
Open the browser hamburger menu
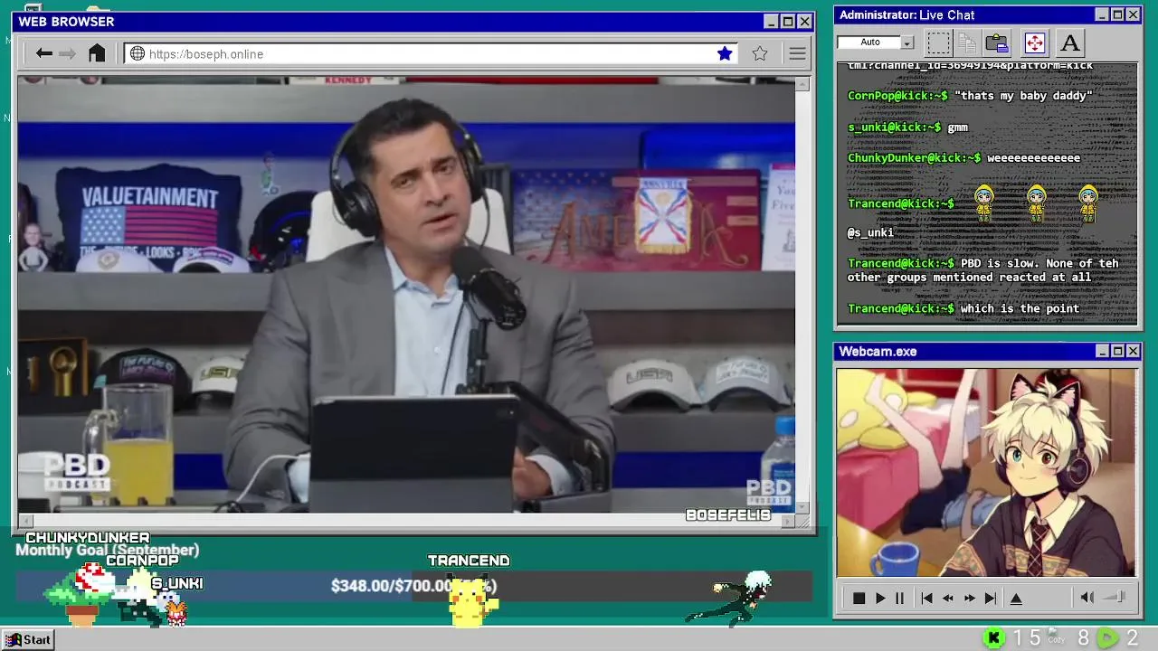(x=797, y=53)
